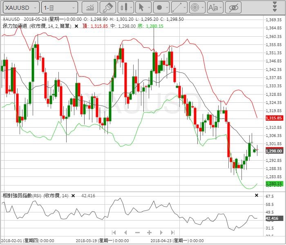Jump to latest chart data

tap(173, 232)
